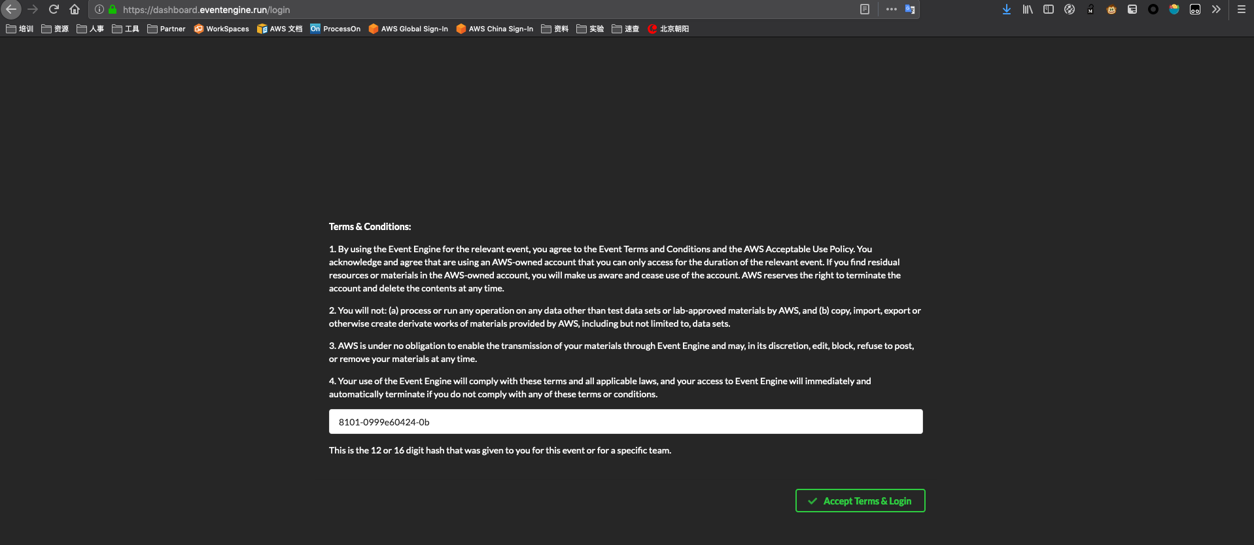This screenshot has height=545, width=1254.
Task: Click the event hash input field
Action: 625,421
